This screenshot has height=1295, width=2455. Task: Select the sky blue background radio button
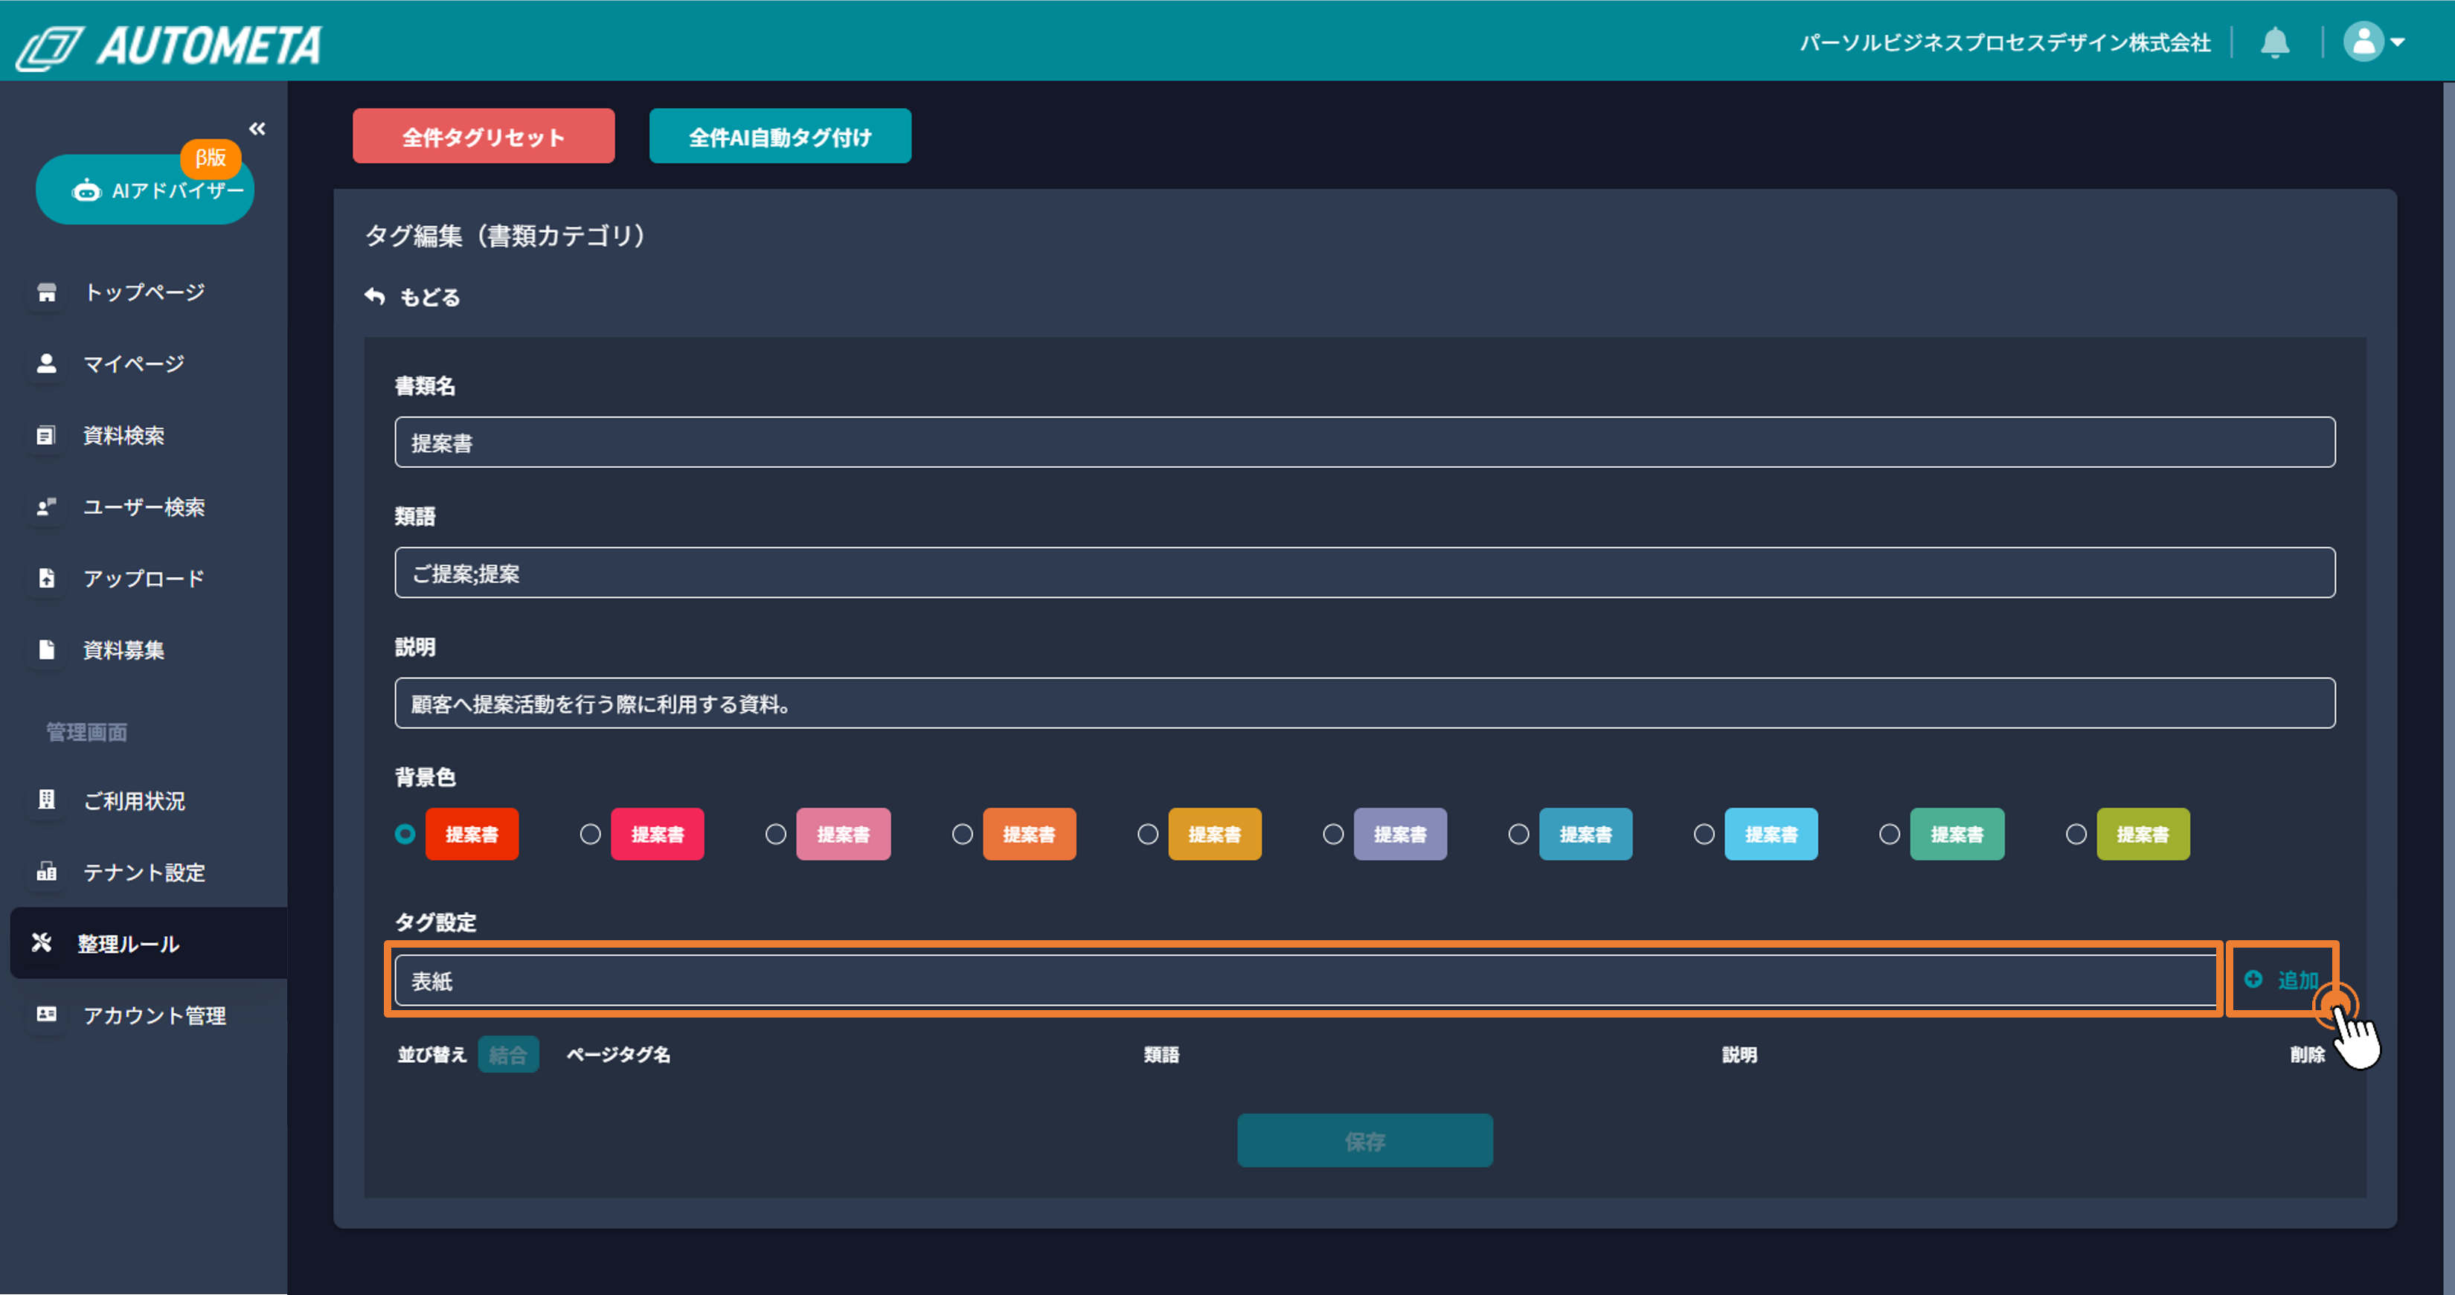click(x=1704, y=835)
